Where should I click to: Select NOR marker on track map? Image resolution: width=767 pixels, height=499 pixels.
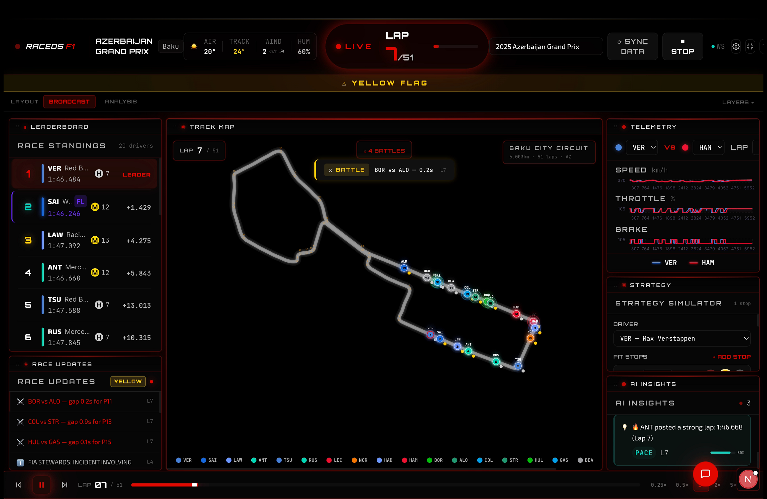click(530, 338)
